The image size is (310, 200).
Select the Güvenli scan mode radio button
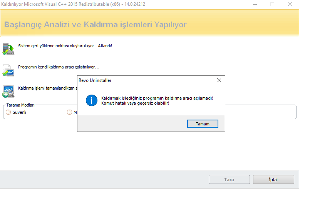8,112
